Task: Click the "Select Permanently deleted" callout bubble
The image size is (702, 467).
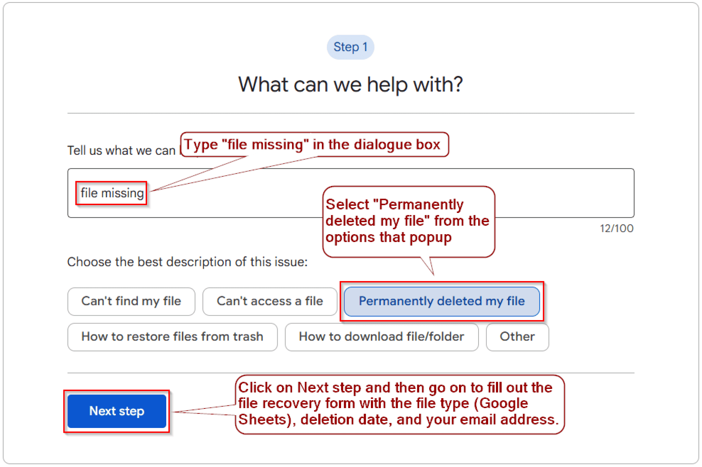Action: [408, 221]
